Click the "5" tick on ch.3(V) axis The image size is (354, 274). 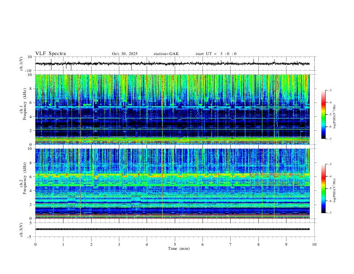(31, 223)
